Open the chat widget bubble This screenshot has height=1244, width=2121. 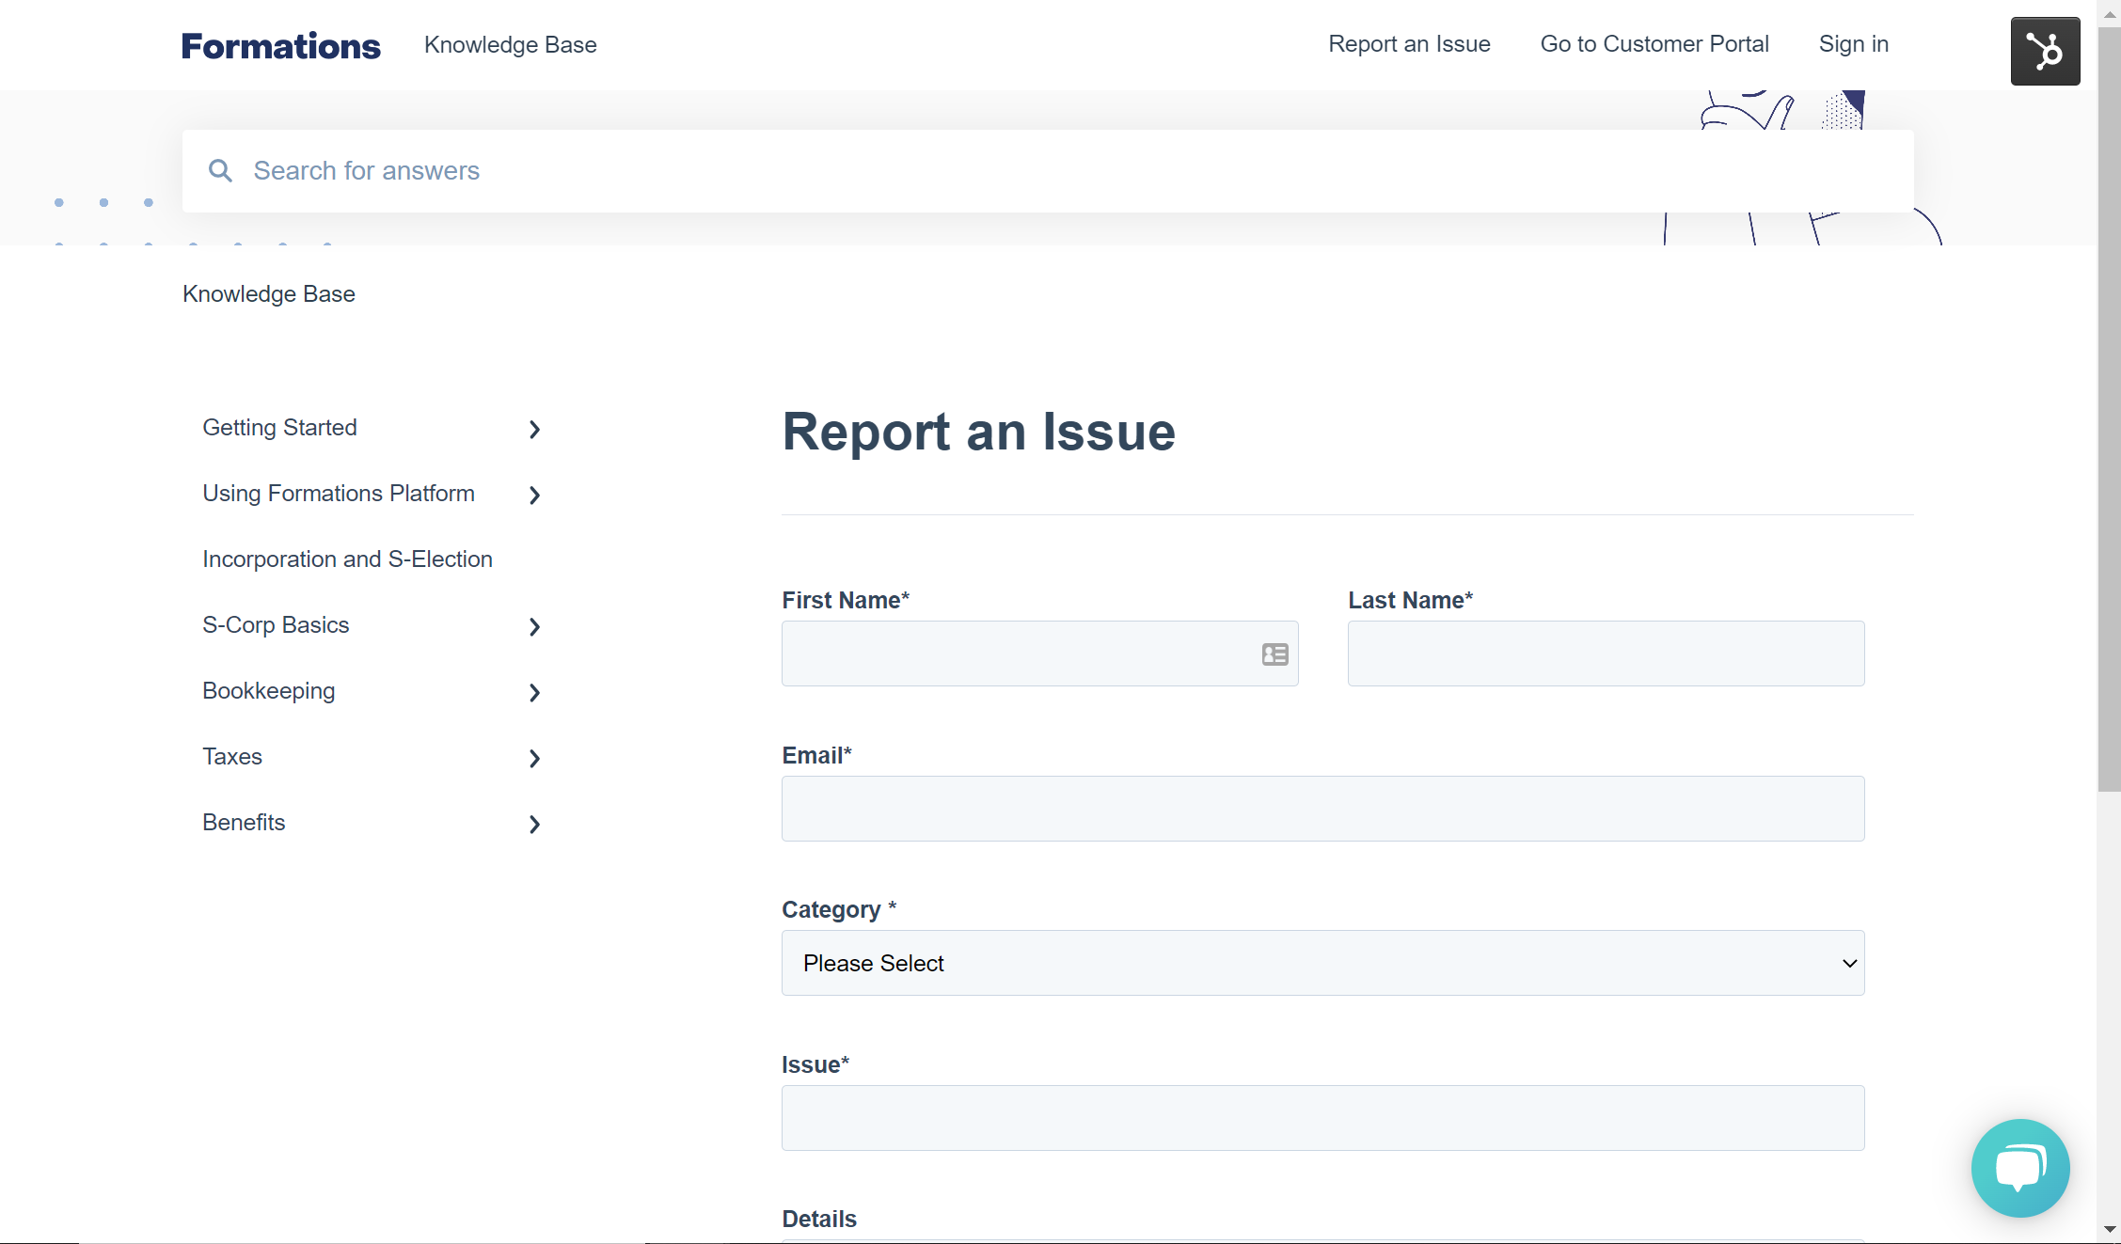coord(2020,1168)
